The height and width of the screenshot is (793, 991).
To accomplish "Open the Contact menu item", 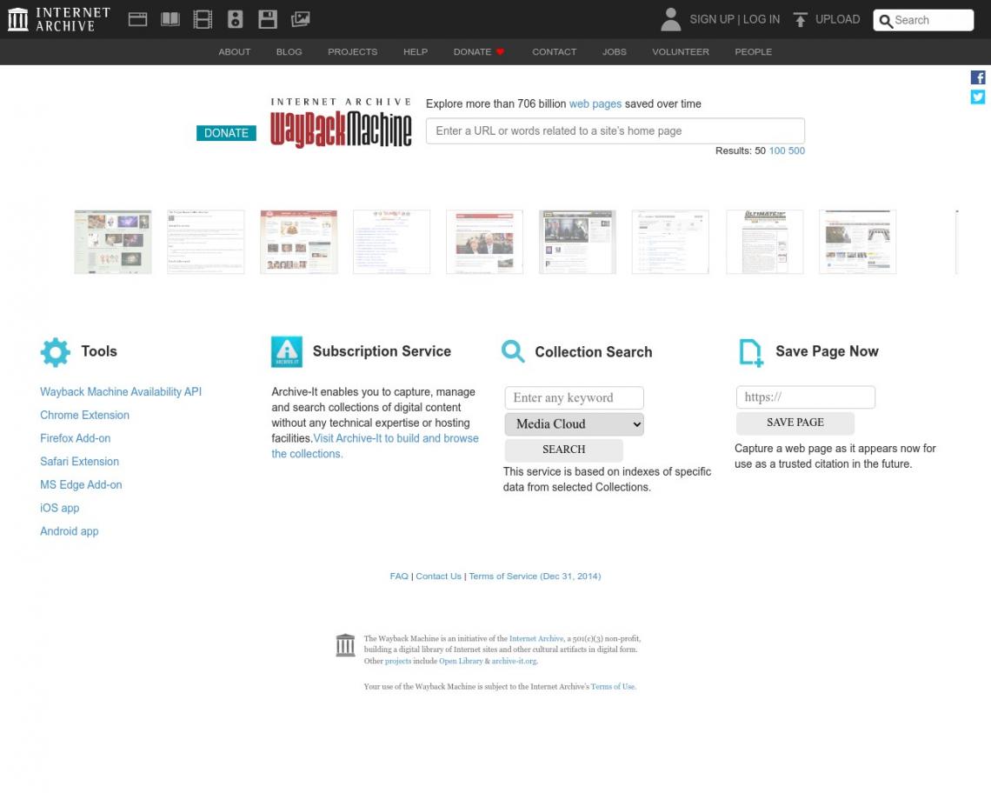I will tap(555, 52).
